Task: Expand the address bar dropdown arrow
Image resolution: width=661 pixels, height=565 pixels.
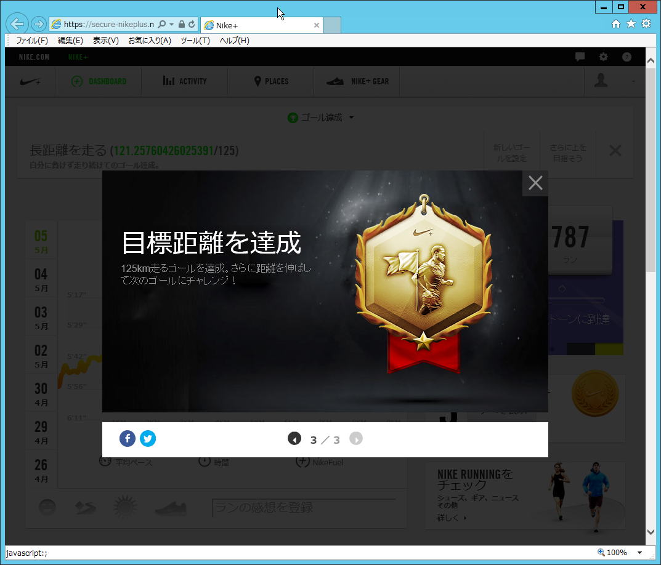Action: point(172,25)
